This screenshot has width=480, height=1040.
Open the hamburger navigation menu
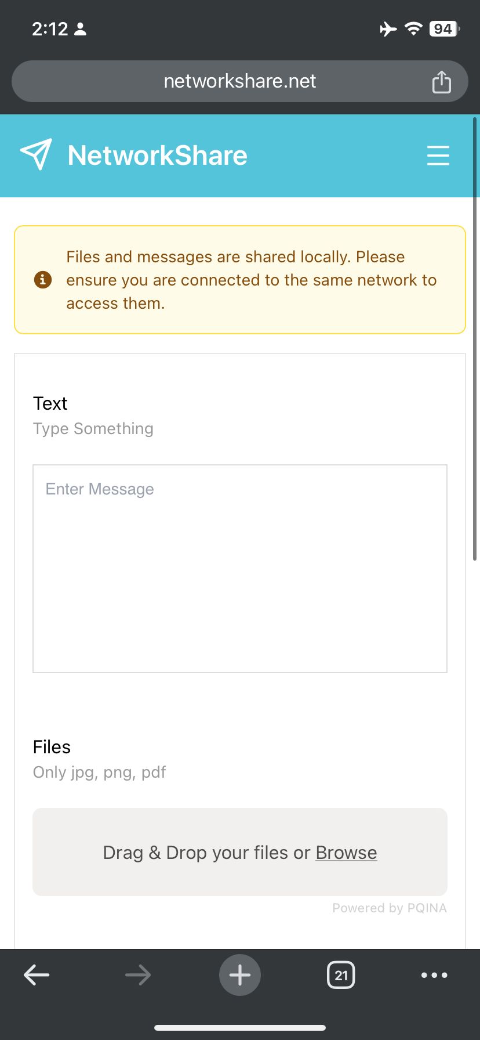click(x=438, y=156)
